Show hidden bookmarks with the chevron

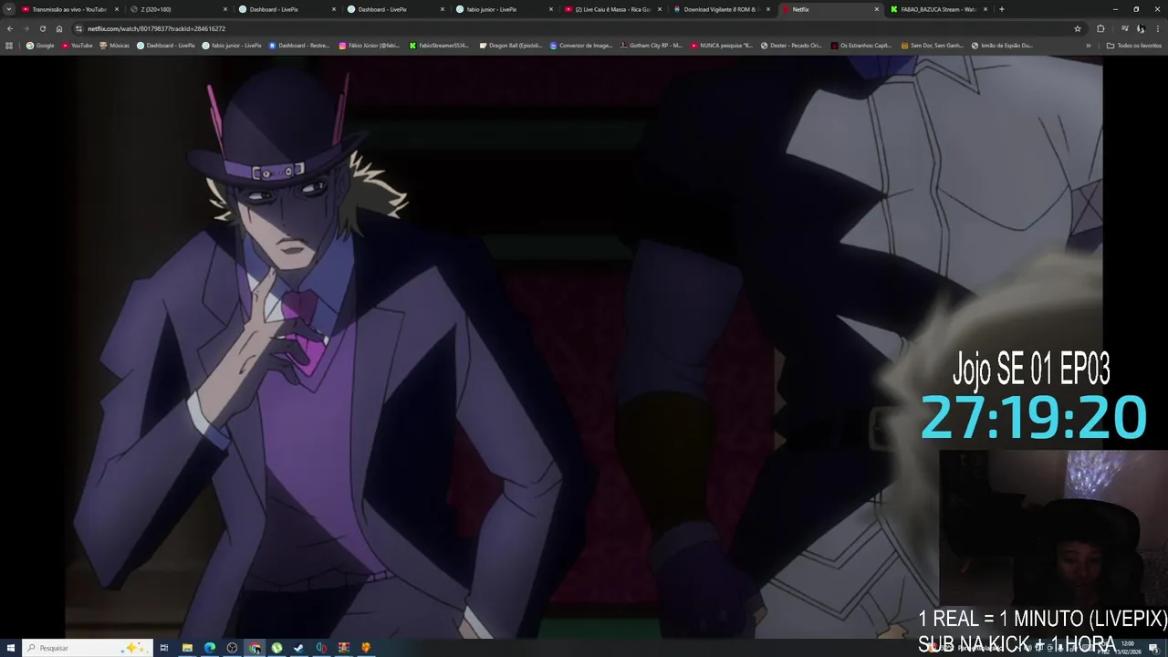pyautogui.click(x=1088, y=45)
